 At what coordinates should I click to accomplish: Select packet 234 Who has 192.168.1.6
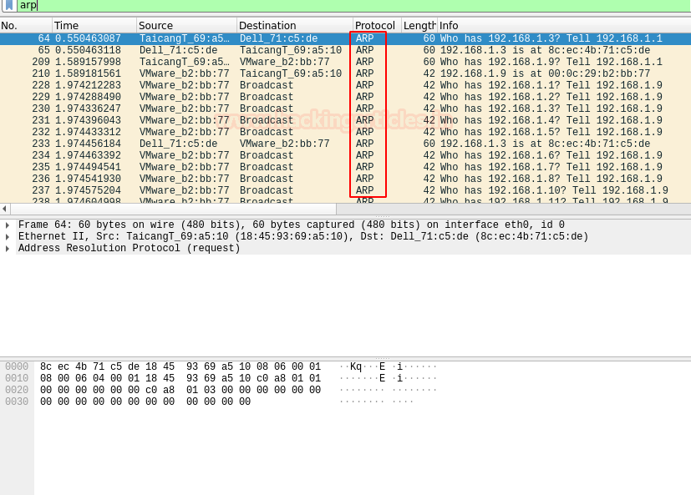[346, 155]
